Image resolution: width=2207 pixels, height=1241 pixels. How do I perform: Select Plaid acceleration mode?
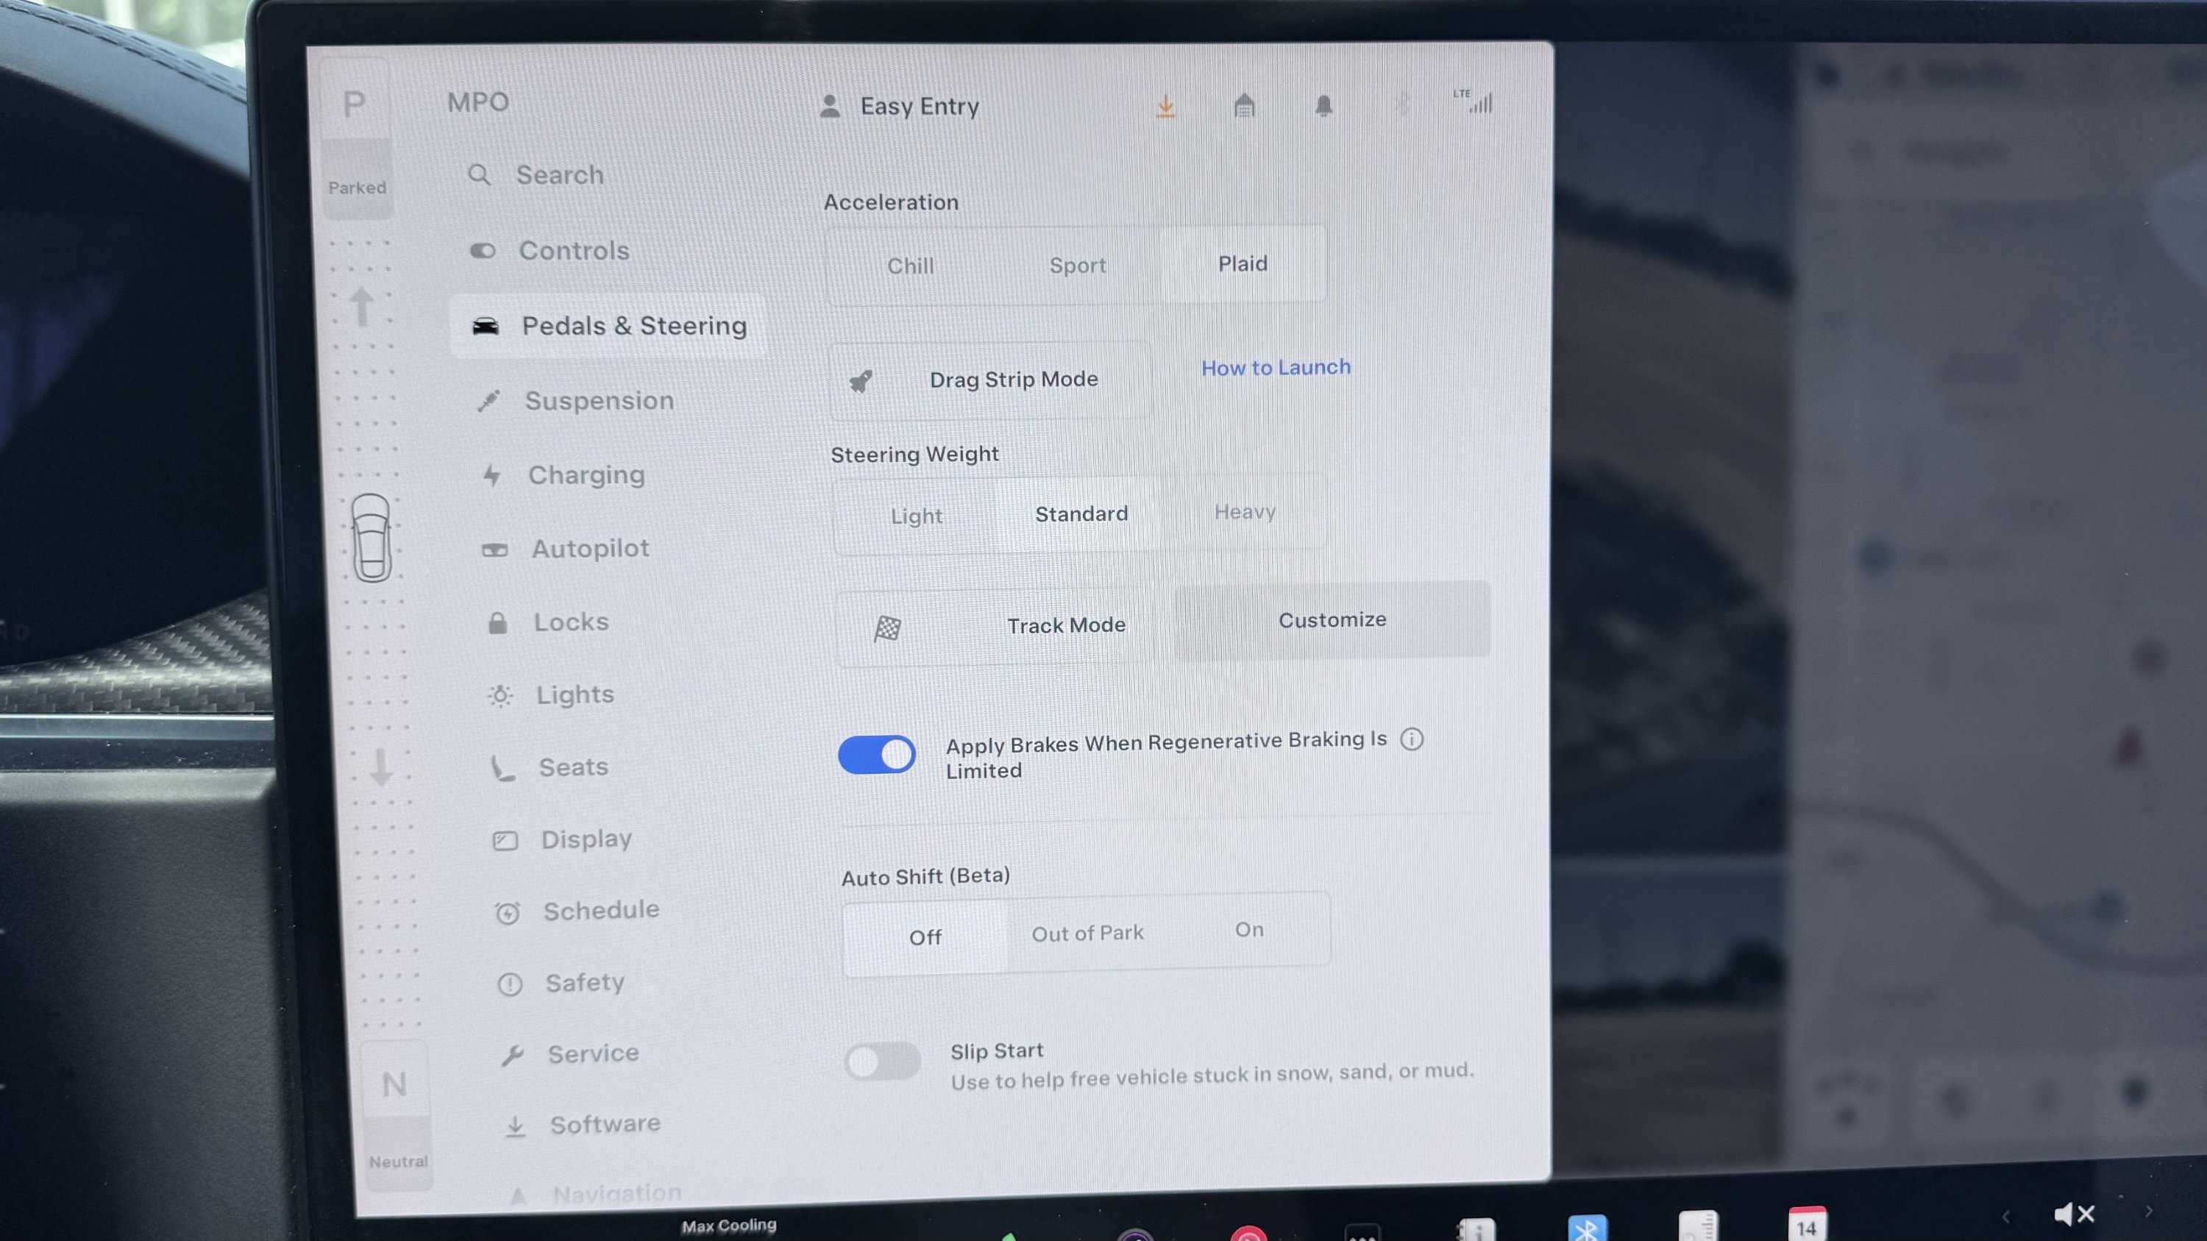click(1243, 263)
